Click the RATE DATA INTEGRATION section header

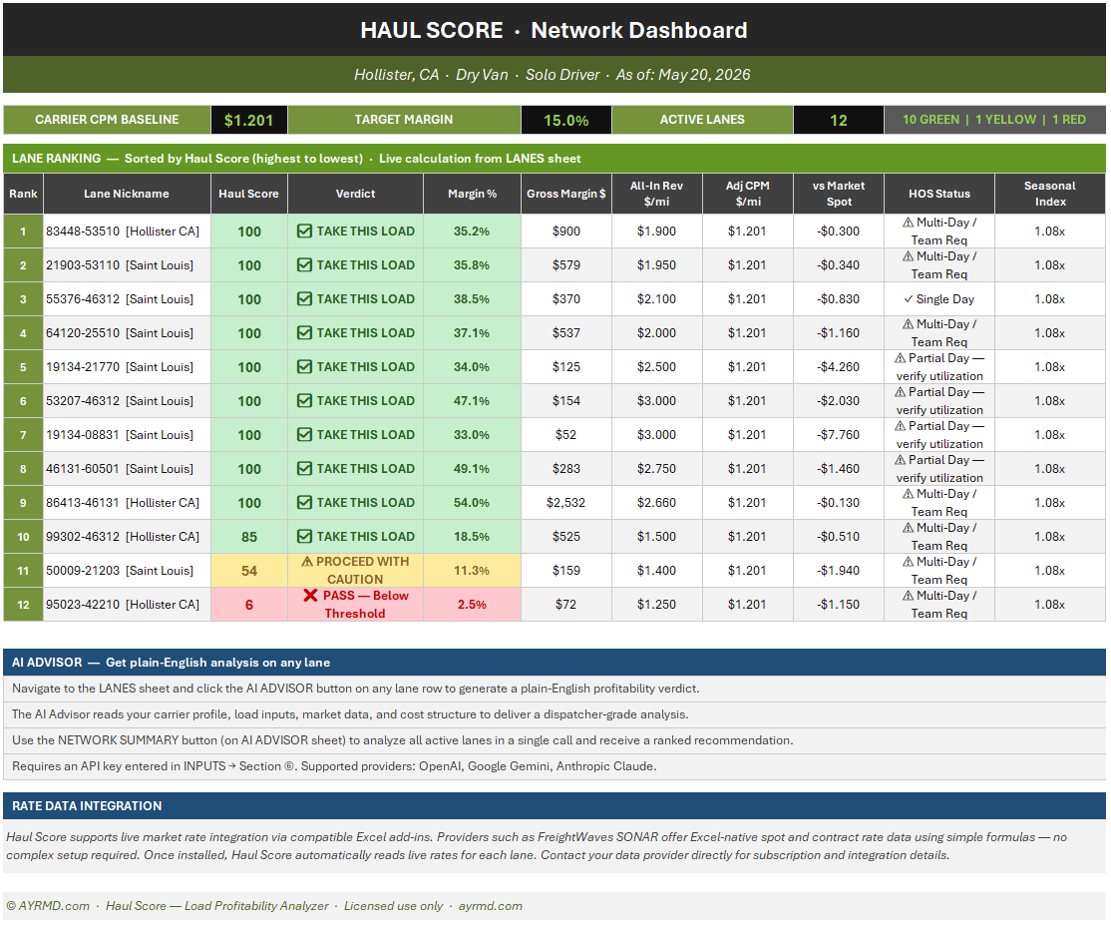555,806
